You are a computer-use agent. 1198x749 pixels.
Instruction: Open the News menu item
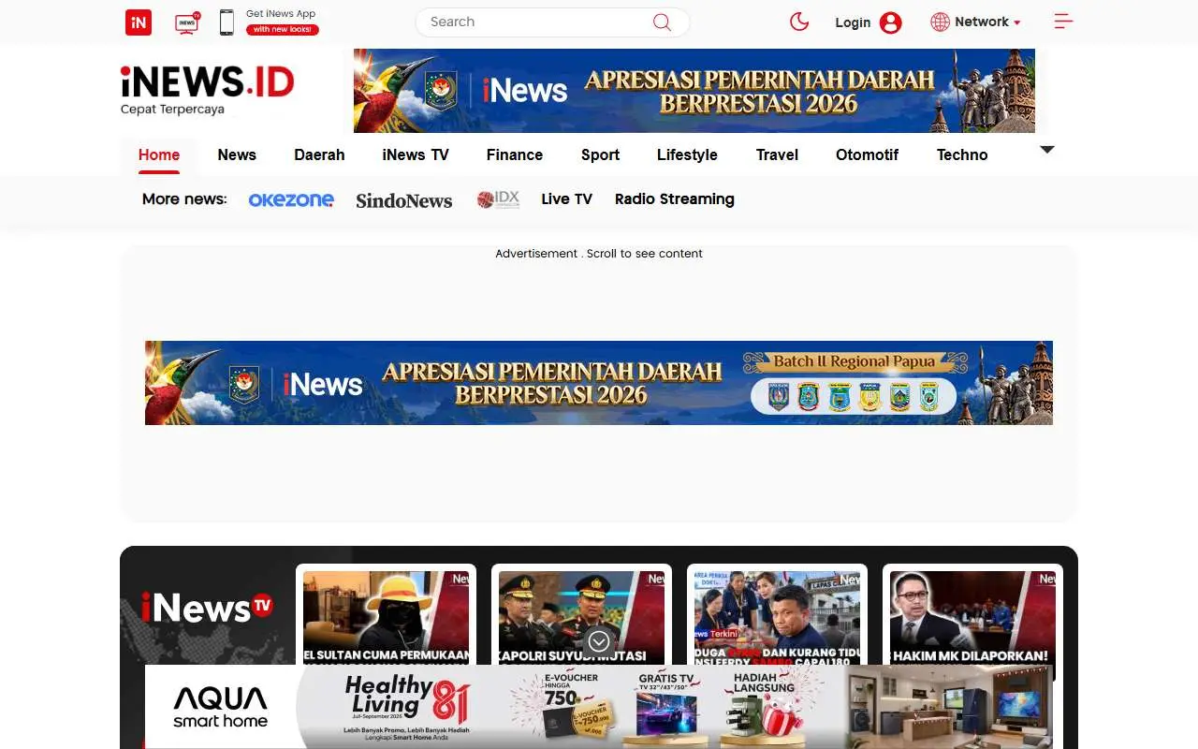pyautogui.click(x=237, y=154)
